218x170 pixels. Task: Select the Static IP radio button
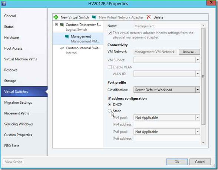click(110, 111)
